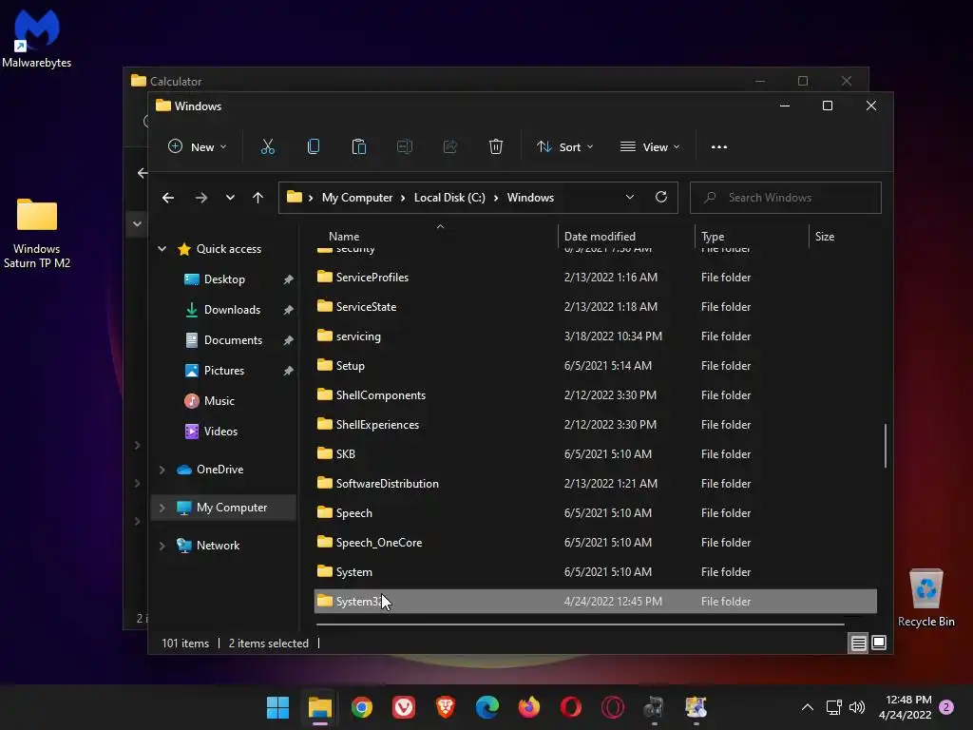973x730 pixels.
Task: Launch Brave browser from taskbar
Action: tap(446, 707)
